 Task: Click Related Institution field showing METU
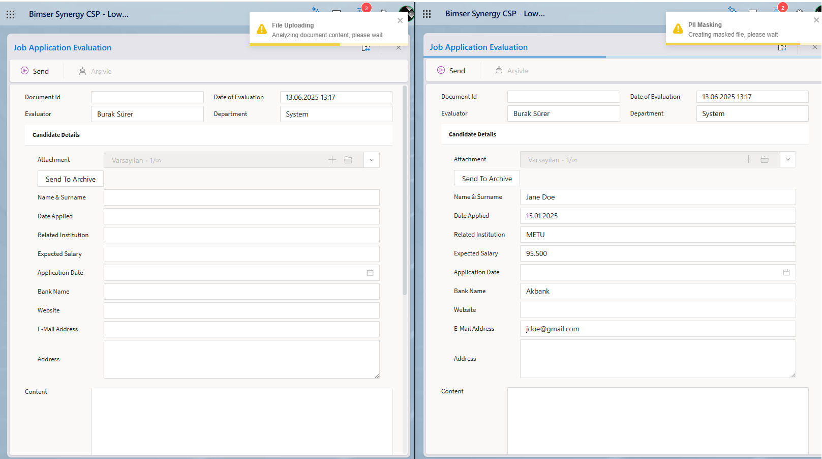click(x=658, y=235)
